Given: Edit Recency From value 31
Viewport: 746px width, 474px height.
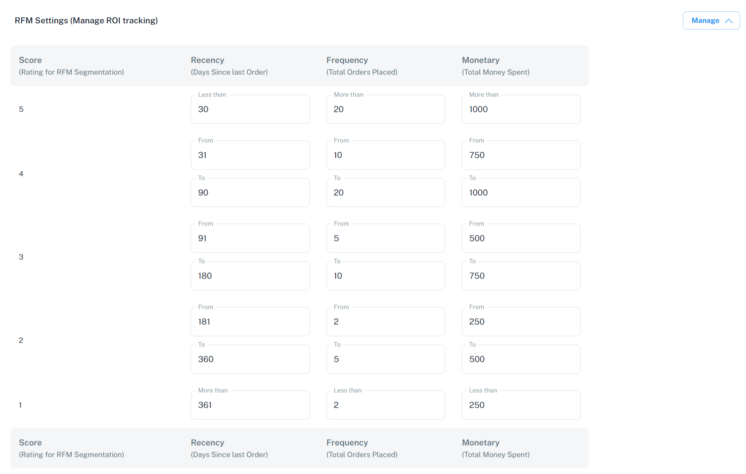Looking at the screenshot, I should (250, 155).
